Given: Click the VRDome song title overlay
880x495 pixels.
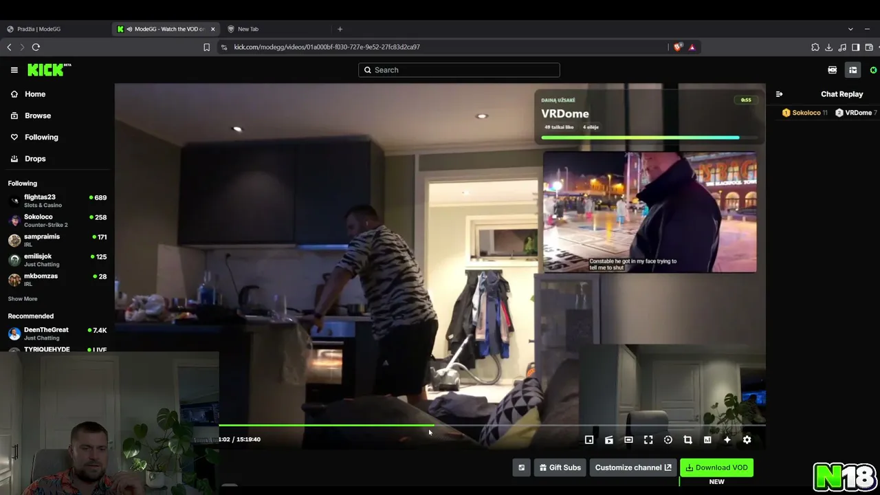Looking at the screenshot, I should (565, 113).
